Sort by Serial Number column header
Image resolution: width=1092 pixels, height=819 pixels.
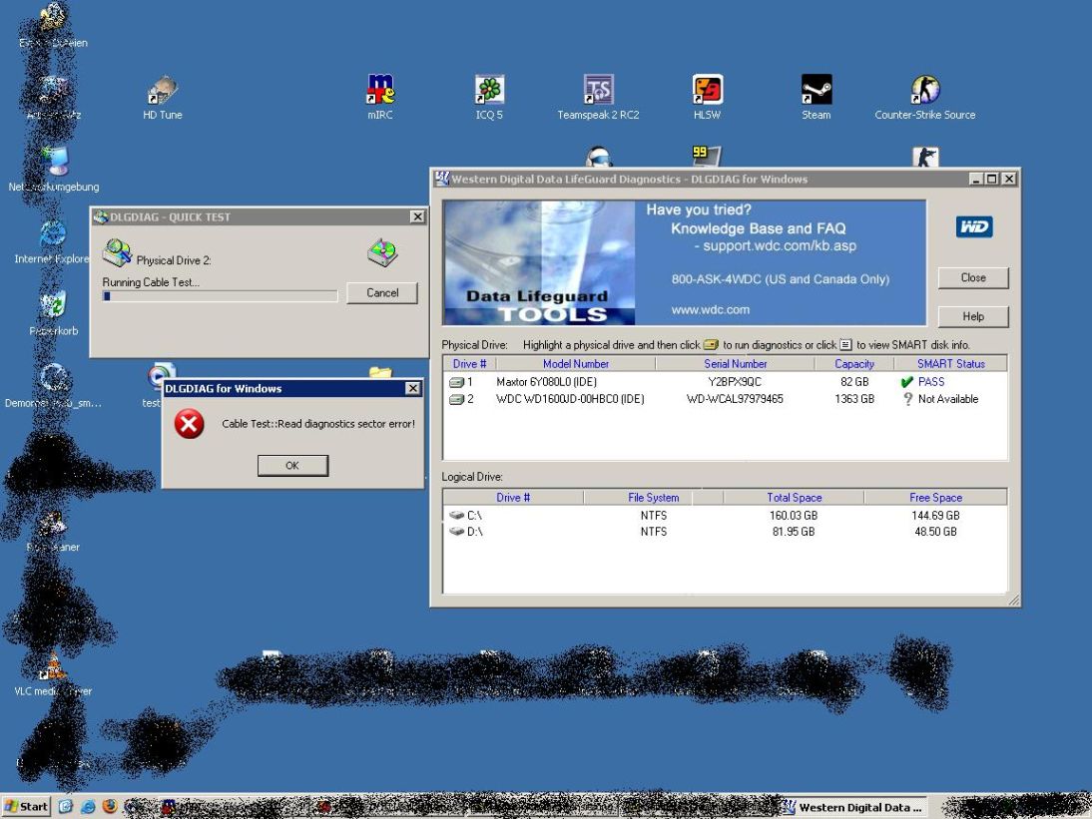tap(735, 363)
